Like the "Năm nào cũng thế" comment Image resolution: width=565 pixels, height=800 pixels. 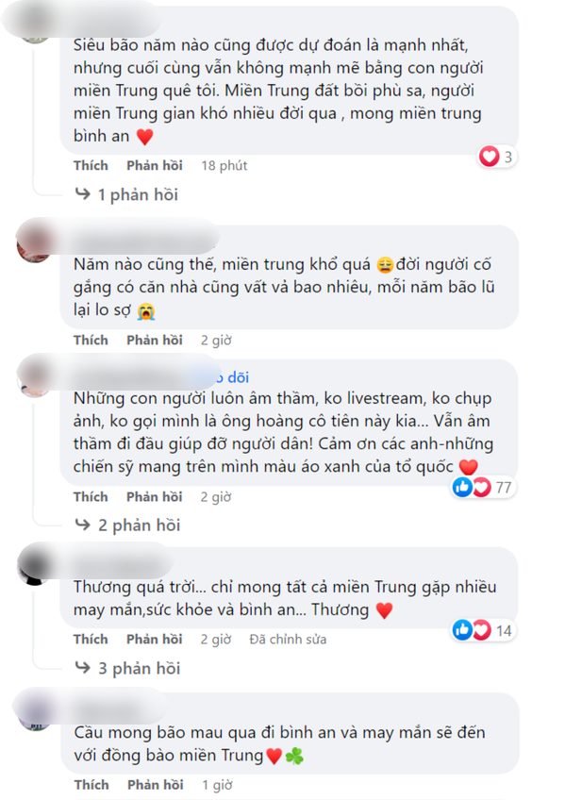pyautogui.click(x=91, y=340)
